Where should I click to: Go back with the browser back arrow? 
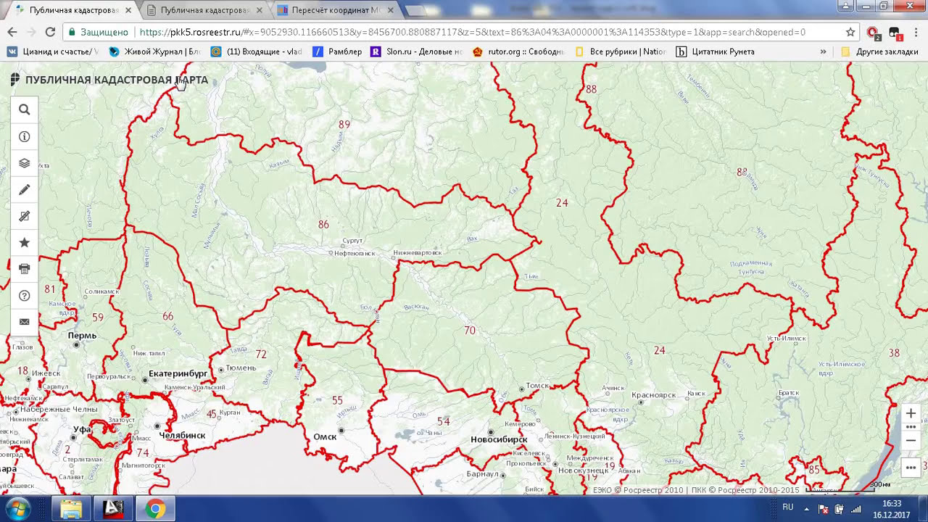[12, 33]
